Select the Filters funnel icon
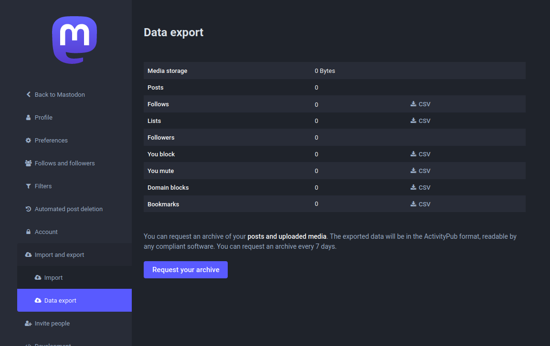 click(x=28, y=186)
